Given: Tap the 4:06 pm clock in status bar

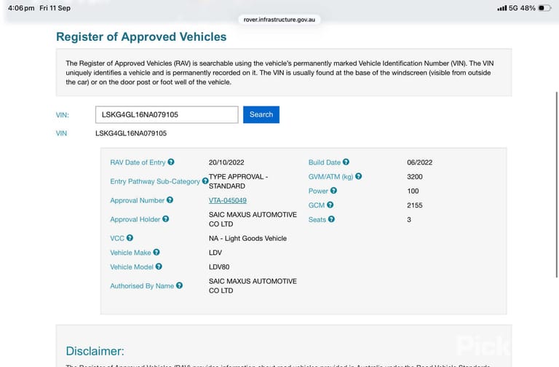Looking at the screenshot, I should pos(21,8).
